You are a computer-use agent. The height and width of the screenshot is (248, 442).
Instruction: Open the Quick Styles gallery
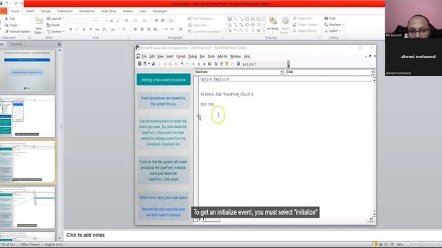[285, 25]
